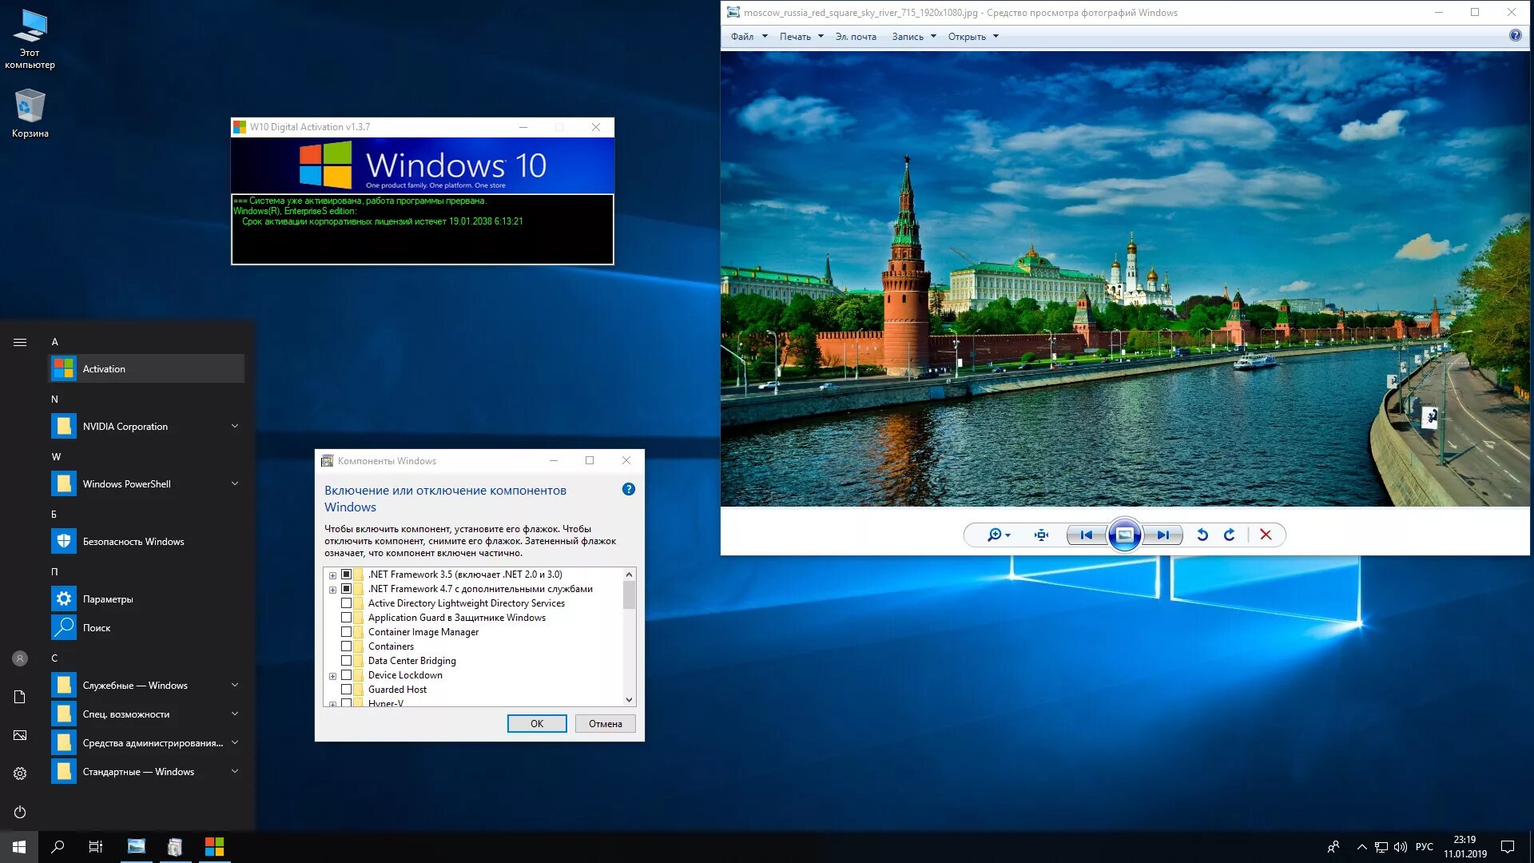Check Device Lockdown box
The width and height of the screenshot is (1534, 863).
click(346, 675)
